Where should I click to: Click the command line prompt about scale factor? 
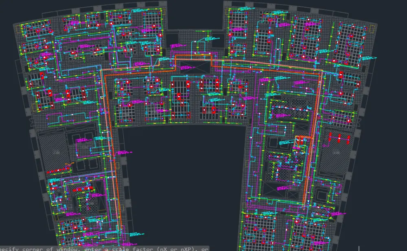pos(104,249)
